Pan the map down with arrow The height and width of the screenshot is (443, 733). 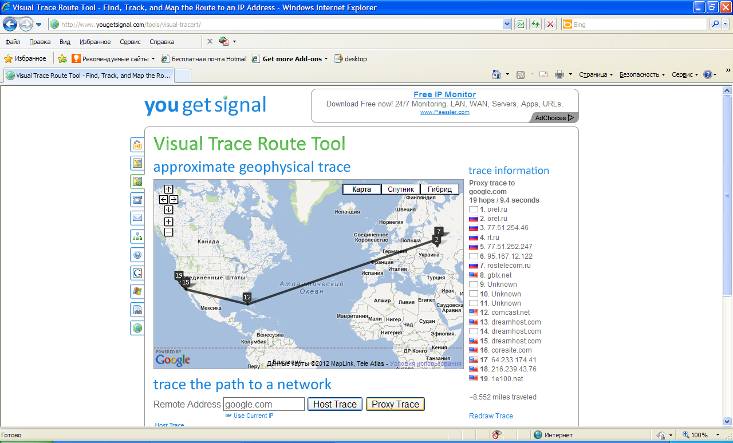(x=168, y=209)
